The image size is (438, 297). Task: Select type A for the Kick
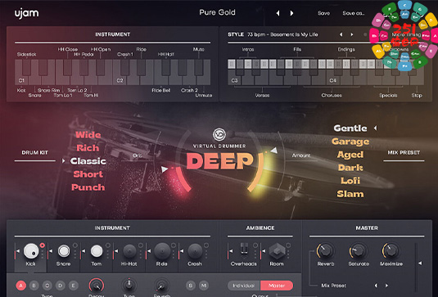21,286
